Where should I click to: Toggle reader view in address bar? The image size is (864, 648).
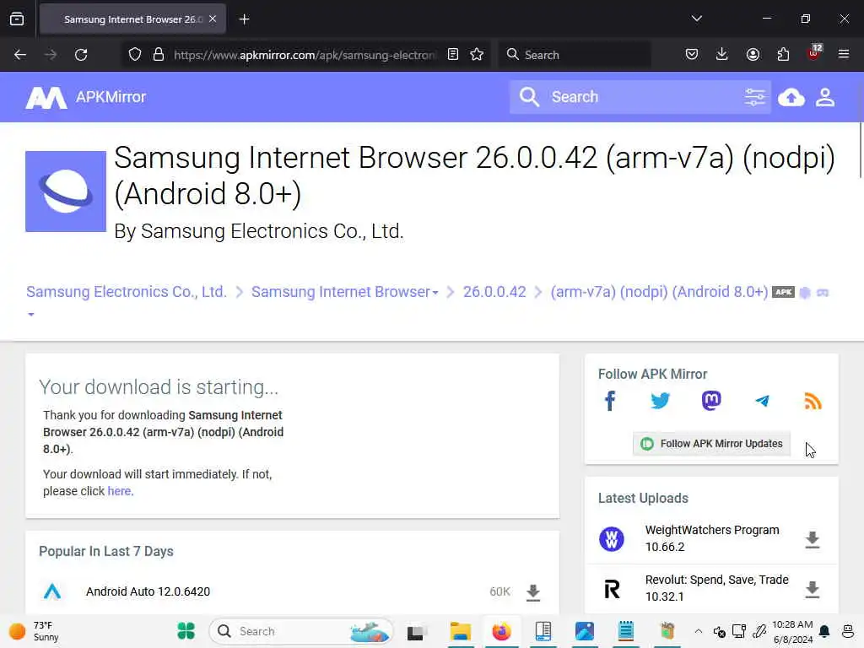pyautogui.click(x=453, y=54)
